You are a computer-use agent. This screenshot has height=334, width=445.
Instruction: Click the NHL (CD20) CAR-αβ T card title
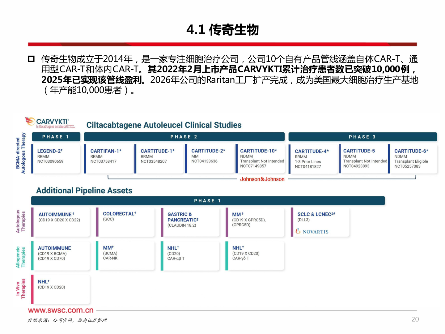tap(173, 248)
